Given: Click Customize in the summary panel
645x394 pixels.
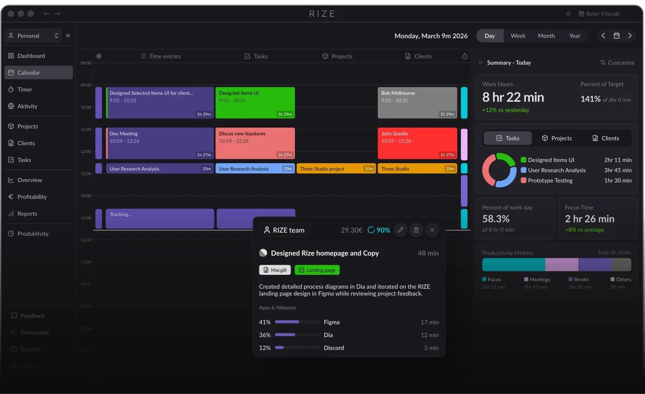Looking at the screenshot, I should pos(617,63).
